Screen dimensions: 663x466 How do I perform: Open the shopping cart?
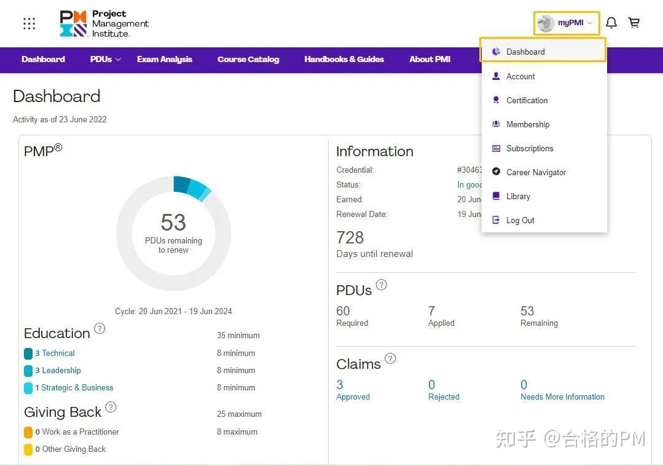634,22
